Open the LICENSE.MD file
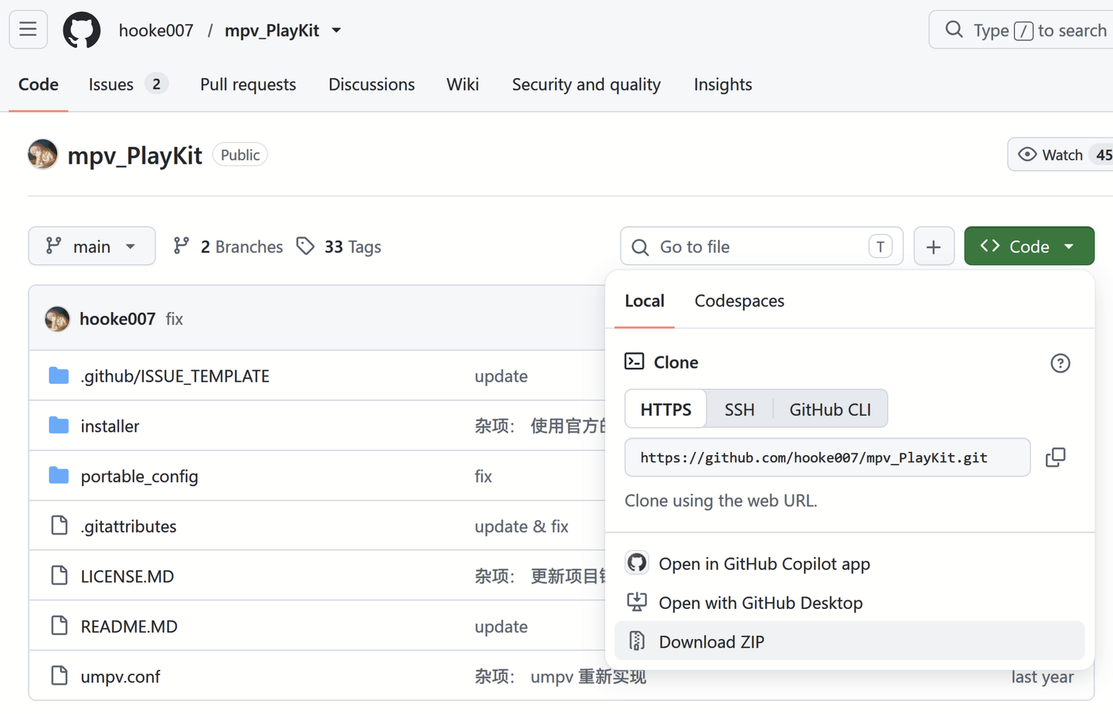1113x714 pixels. [x=128, y=576]
